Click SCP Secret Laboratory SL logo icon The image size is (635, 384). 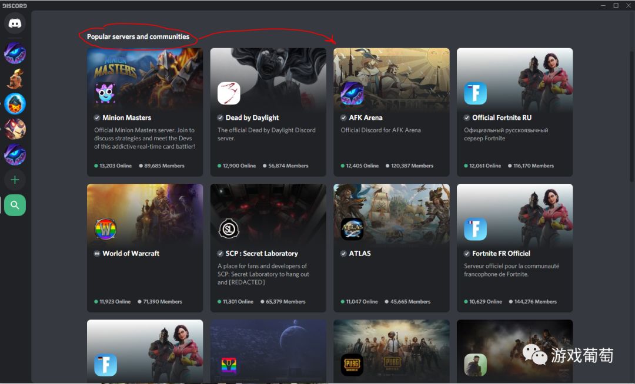pos(229,229)
